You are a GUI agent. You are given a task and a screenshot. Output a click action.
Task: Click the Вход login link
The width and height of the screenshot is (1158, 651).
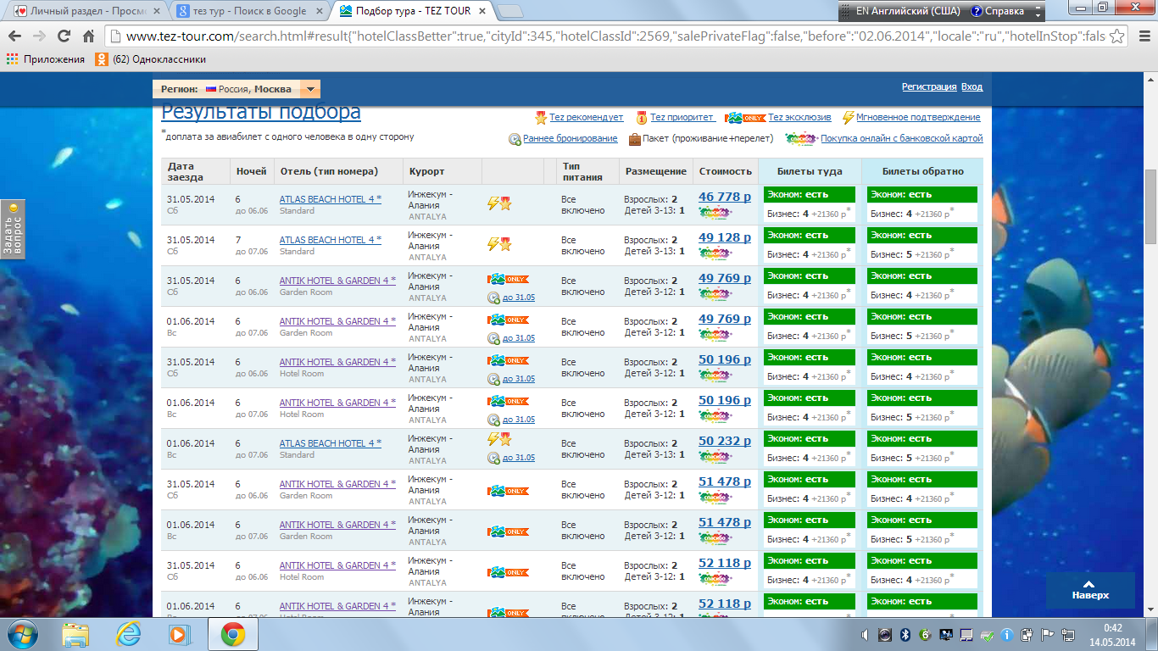coord(971,86)
